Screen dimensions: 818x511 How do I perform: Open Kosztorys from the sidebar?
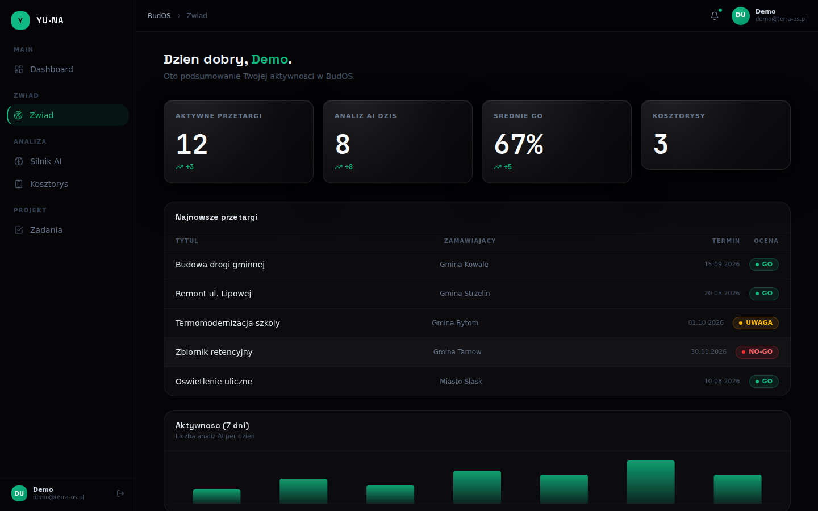pos(68,184)
